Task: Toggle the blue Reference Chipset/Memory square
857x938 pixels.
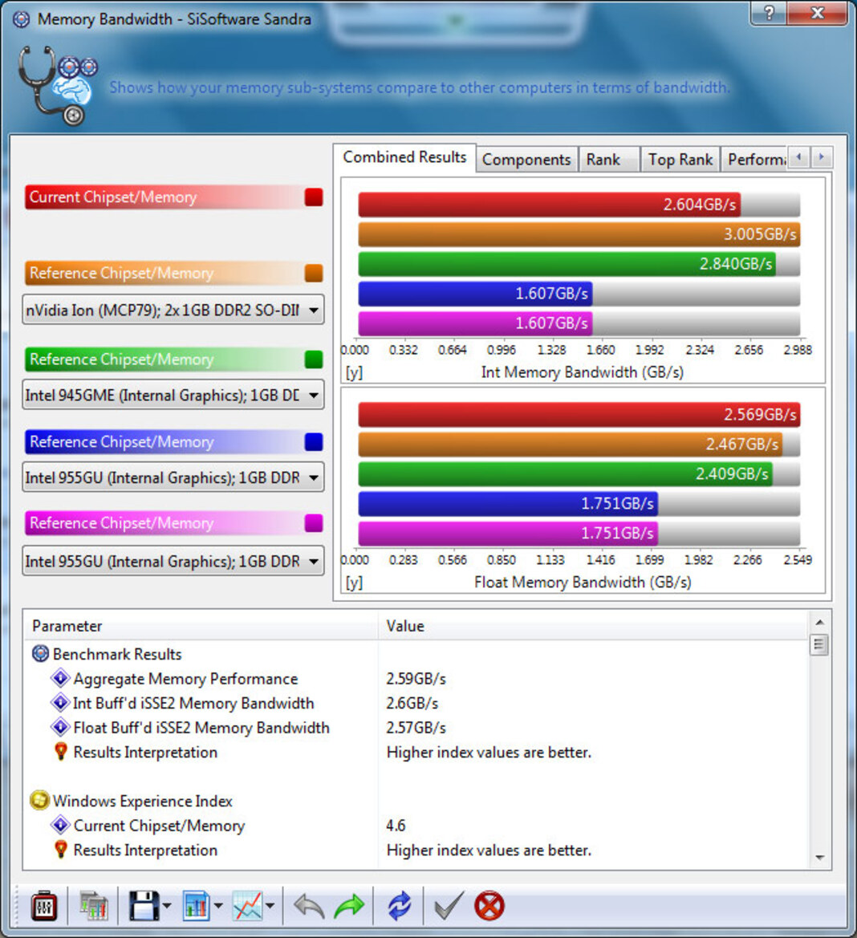Action: pos(314,442)
